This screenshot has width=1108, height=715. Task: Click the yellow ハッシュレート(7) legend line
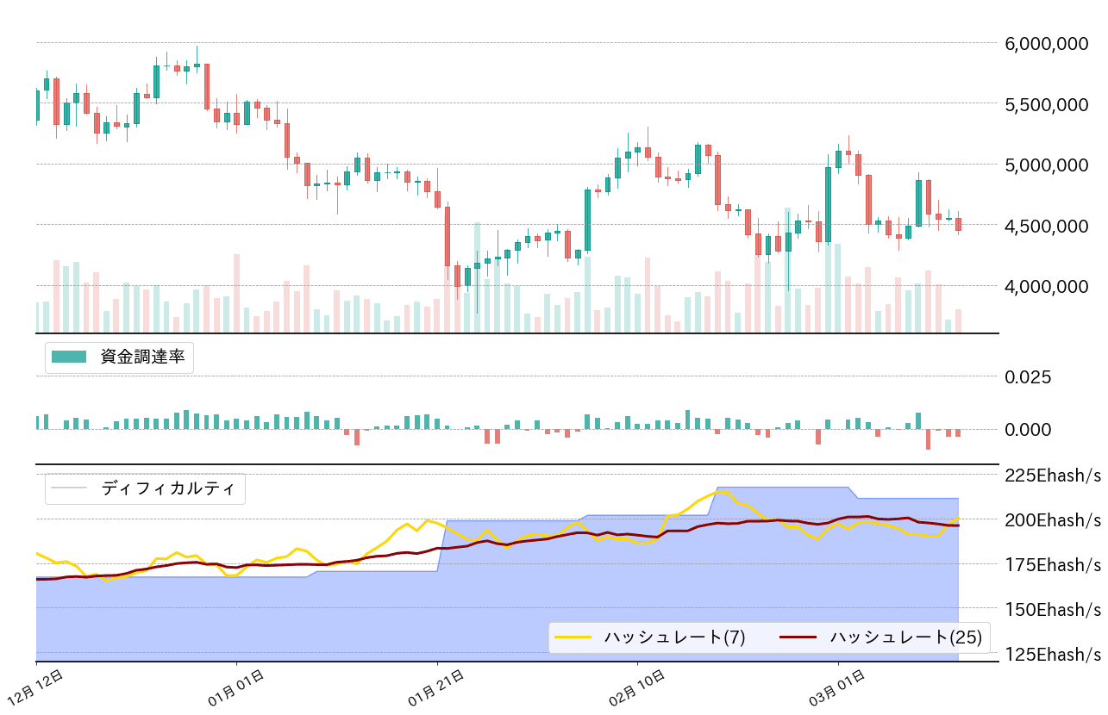point(573,637)
